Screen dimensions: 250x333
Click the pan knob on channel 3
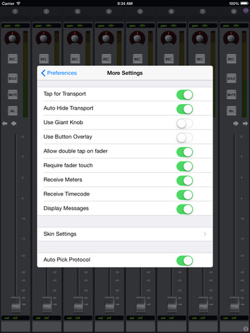tap(75, 38)
